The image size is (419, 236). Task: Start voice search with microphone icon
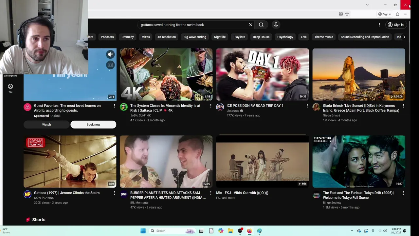tap(276, 25)
